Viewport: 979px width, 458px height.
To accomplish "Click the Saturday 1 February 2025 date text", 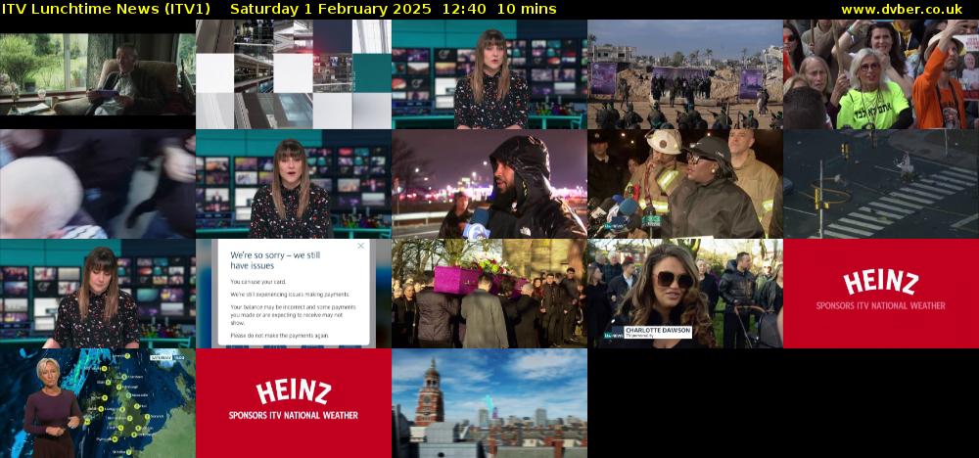I will [330, 10].
